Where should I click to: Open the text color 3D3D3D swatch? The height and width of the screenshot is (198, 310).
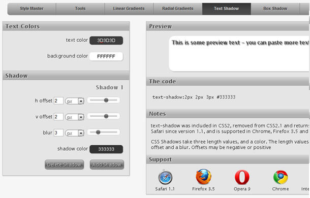pos(106,41)
